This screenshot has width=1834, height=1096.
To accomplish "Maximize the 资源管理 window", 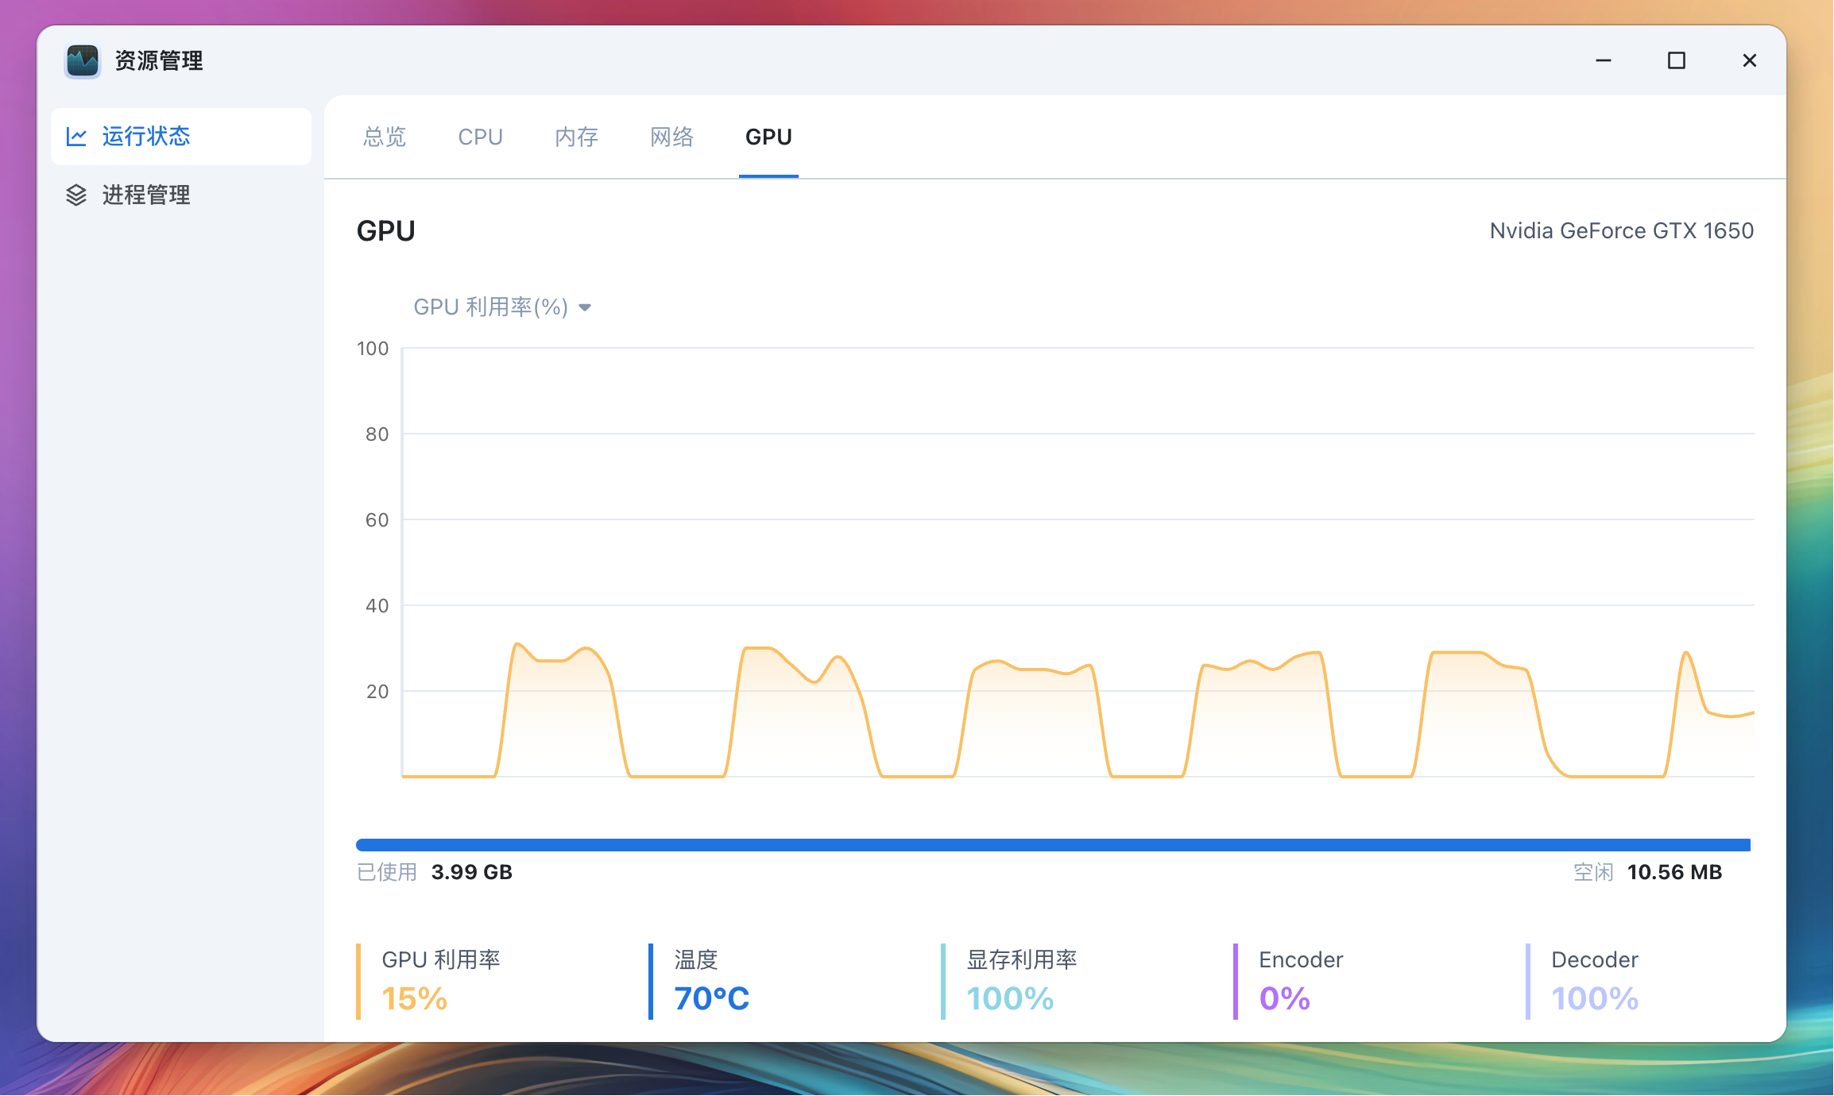I will pos(1677,61).
